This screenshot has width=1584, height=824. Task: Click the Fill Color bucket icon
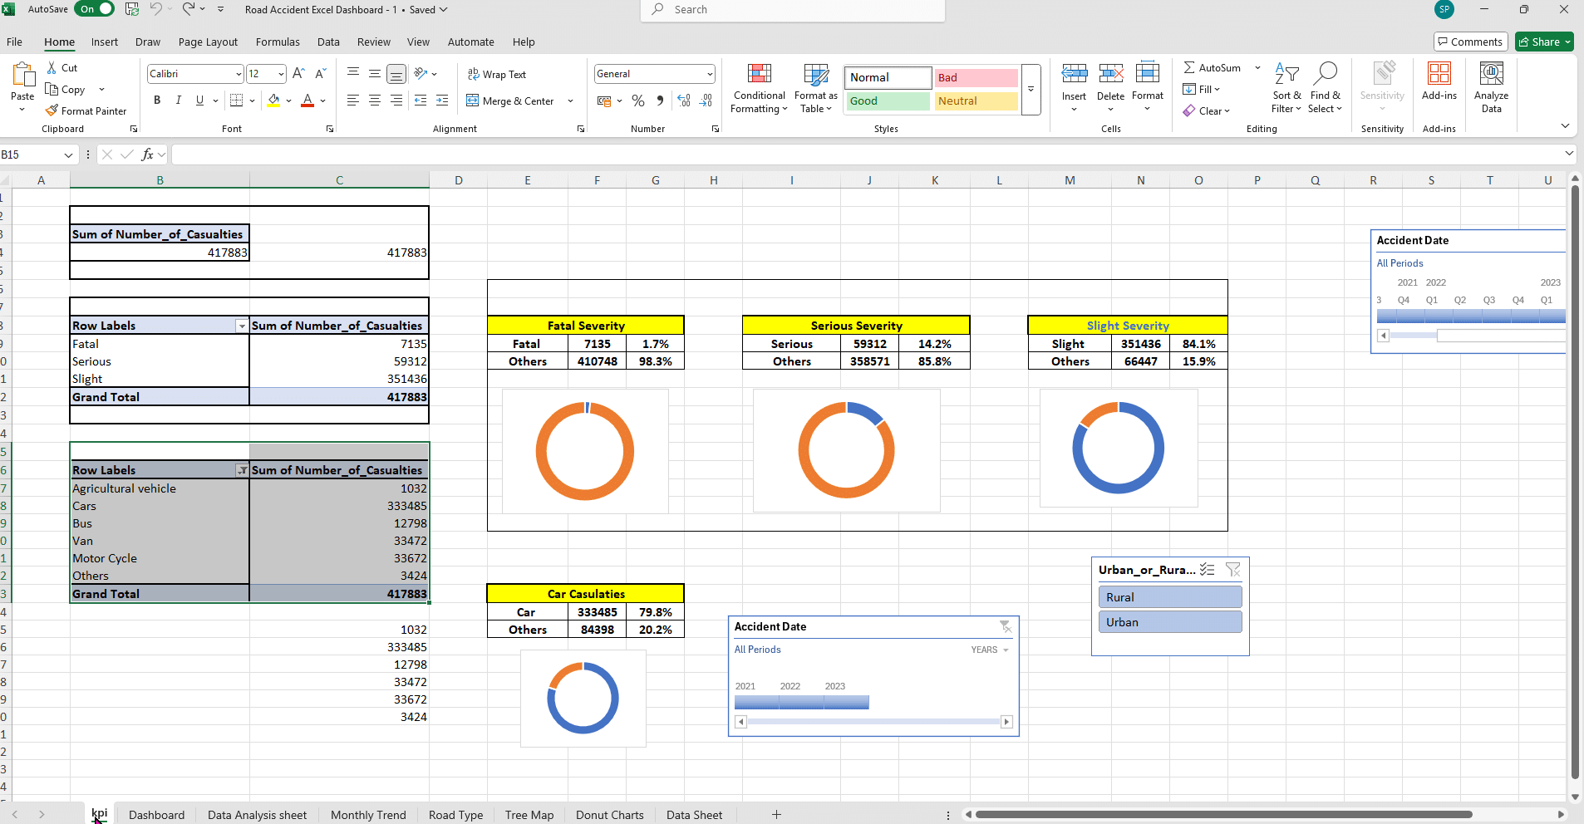point(273,101)
